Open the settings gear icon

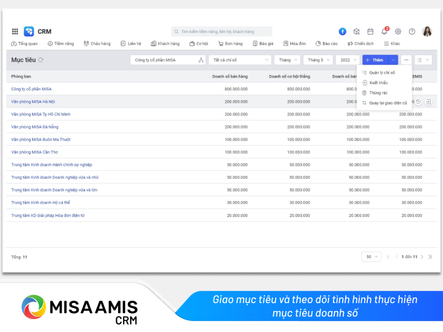[398, 31]
